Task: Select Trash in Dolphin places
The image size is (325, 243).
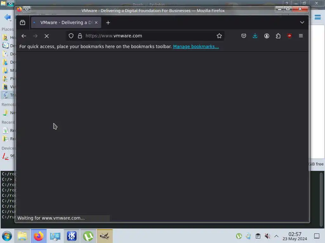Action: coord(8,95)
